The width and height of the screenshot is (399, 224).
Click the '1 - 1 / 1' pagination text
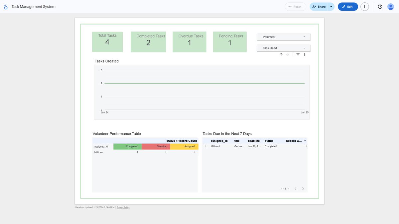(x=285, y=189)
